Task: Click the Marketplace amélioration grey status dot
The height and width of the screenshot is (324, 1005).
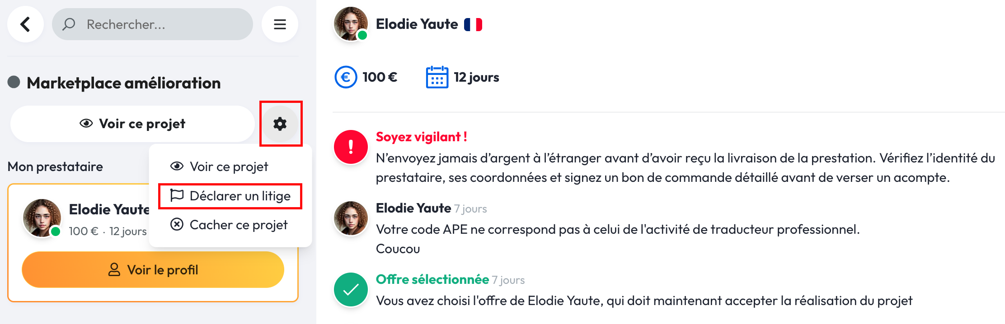Action: point(14,82)
